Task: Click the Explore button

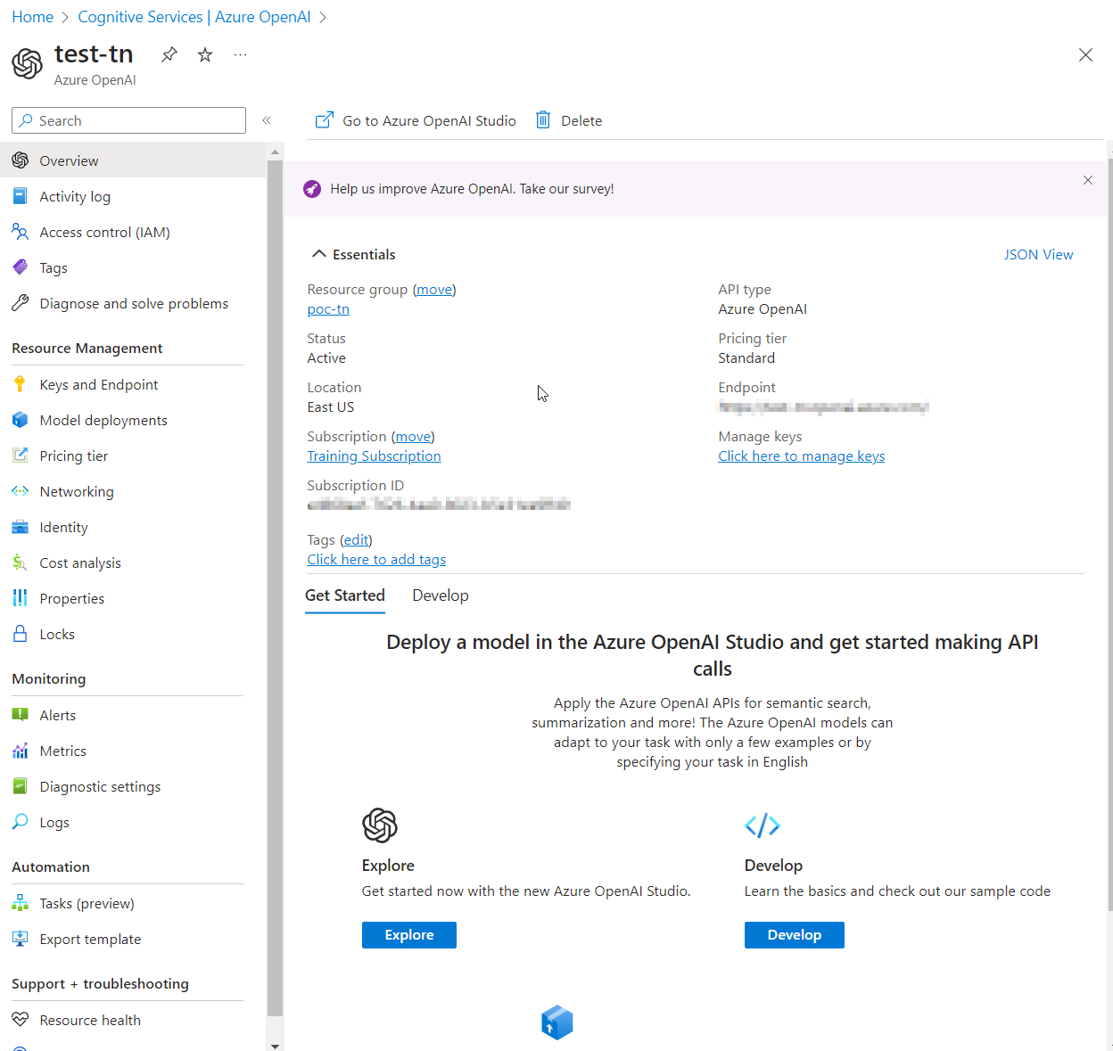Action: (x=409, y=935)
